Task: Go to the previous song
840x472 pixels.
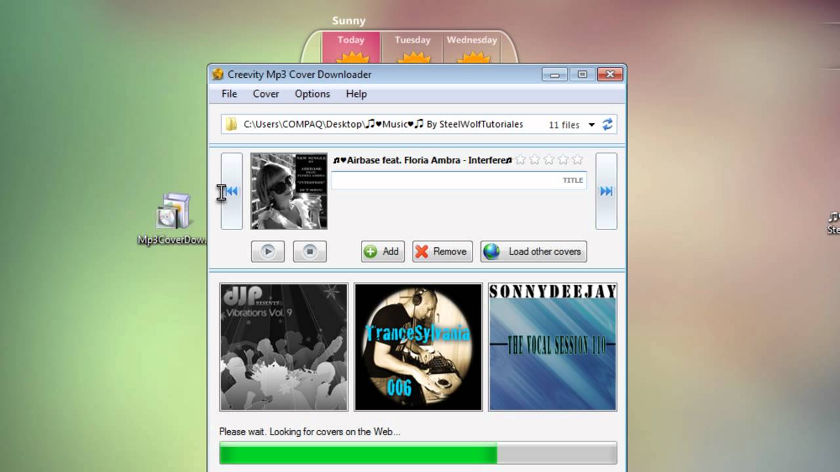Action: (x=232, y=191)
